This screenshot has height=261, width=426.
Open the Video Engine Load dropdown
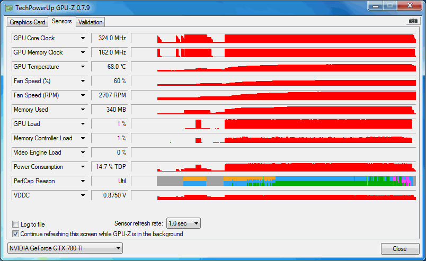pyautogui.click(x=83, y=152)
